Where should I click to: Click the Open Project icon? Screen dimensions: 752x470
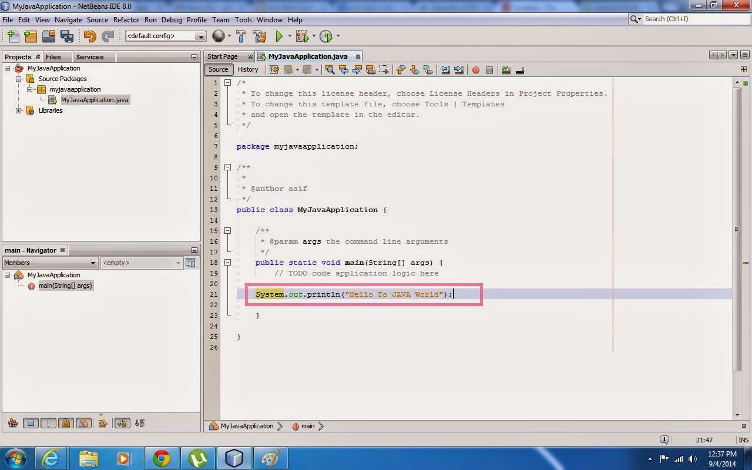click(48, 36)
